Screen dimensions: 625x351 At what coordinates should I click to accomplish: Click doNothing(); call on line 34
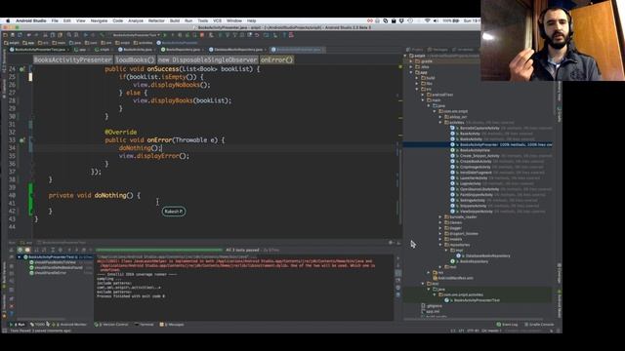pos(140,148)
